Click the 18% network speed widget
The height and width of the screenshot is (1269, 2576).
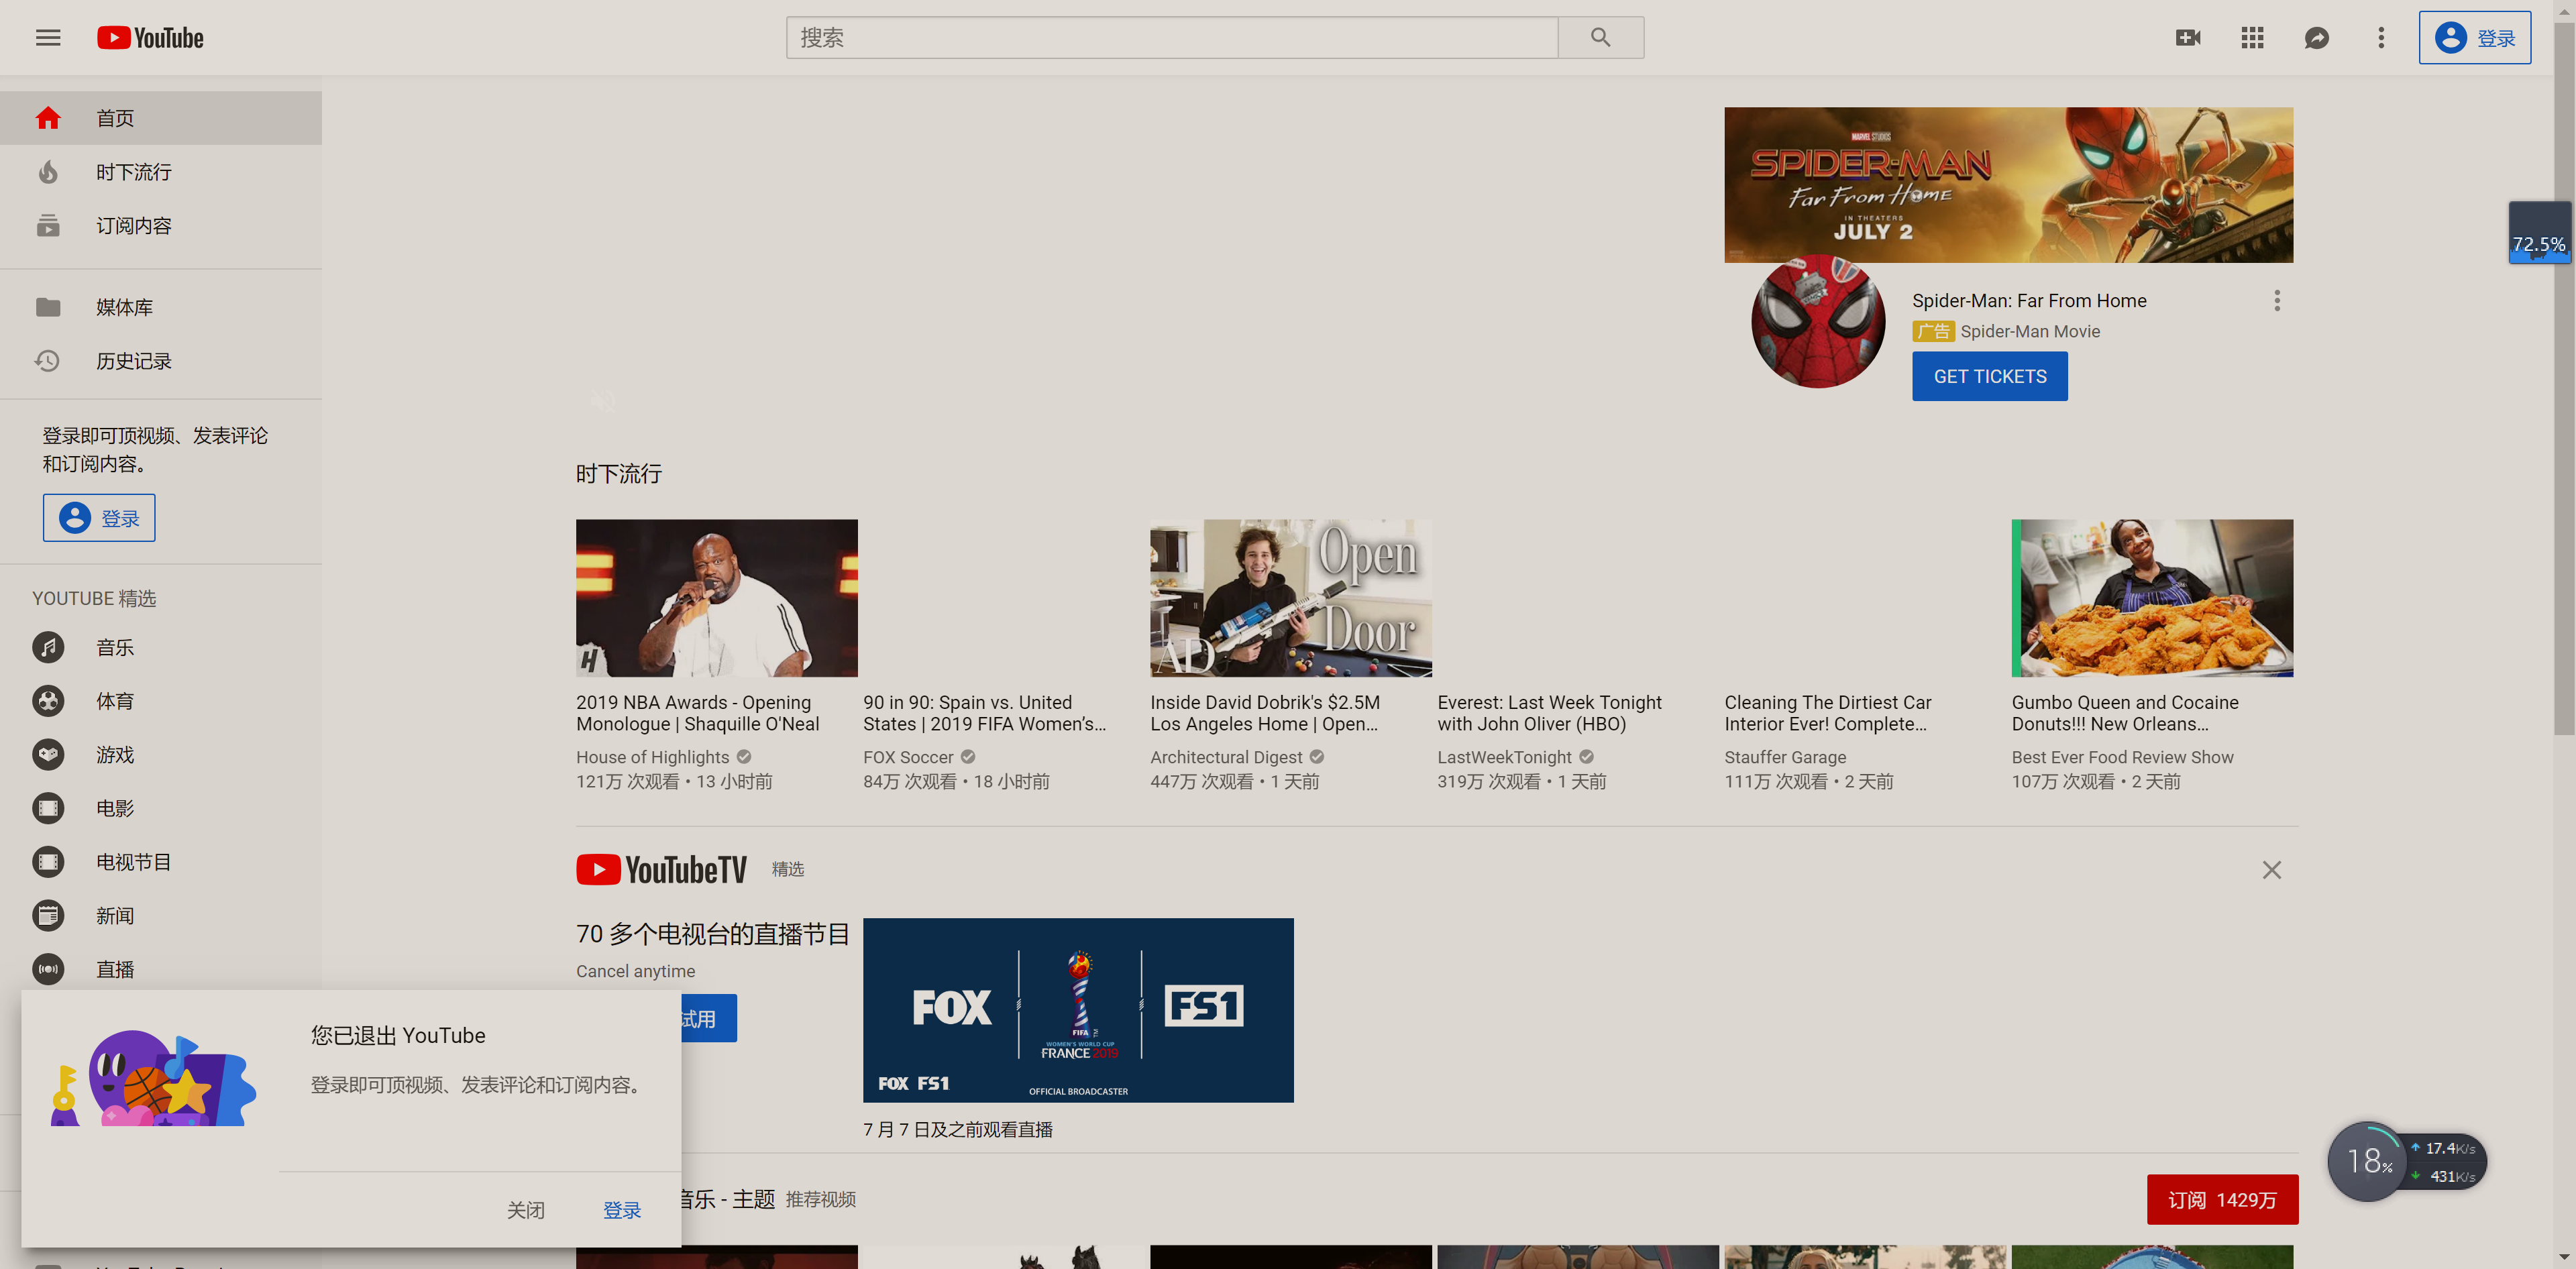[x=2406, y=1161]
